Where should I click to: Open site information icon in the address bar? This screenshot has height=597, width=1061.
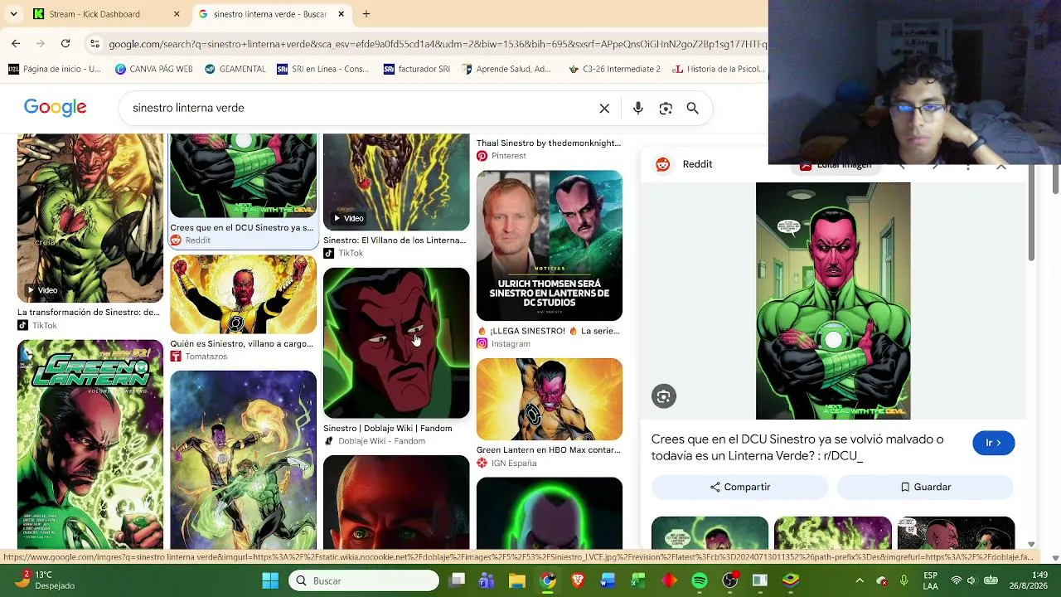pyautogui.click(x=94, y=43)
